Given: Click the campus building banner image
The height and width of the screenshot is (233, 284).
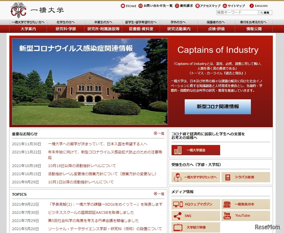Looking at the screenshot, I should click(90, 81).
